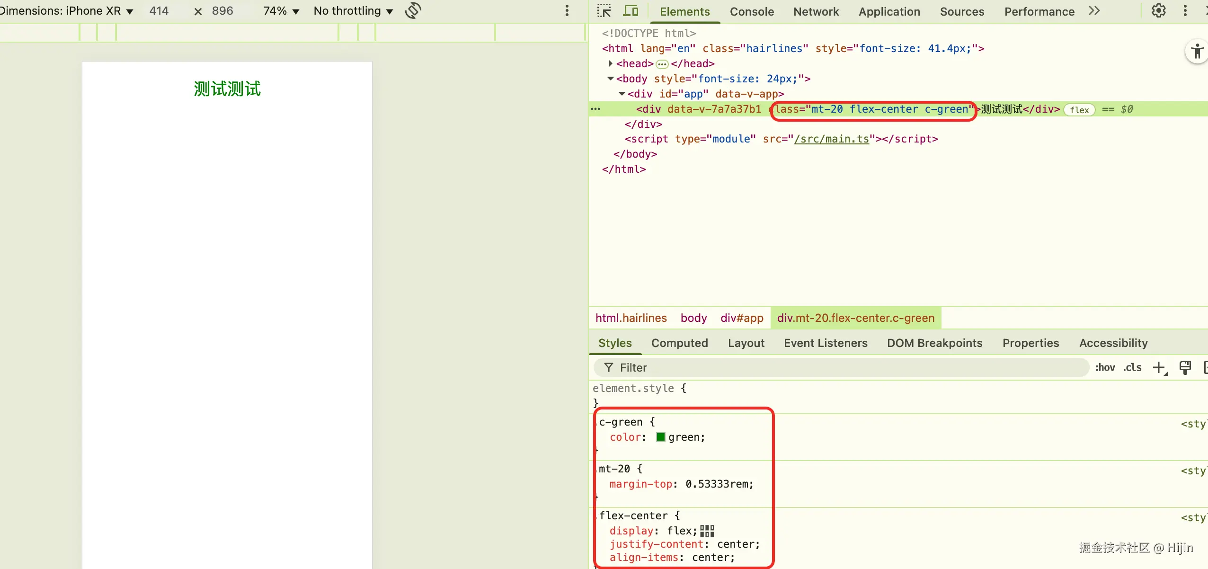Open the 74% zoom dropdown
The image size is (1208, 569).
[281, 11]
